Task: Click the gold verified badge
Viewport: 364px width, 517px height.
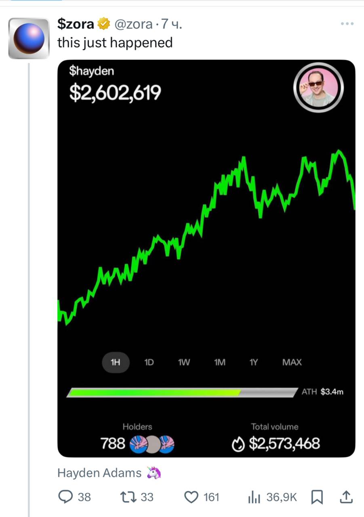Action: [104, 25]
